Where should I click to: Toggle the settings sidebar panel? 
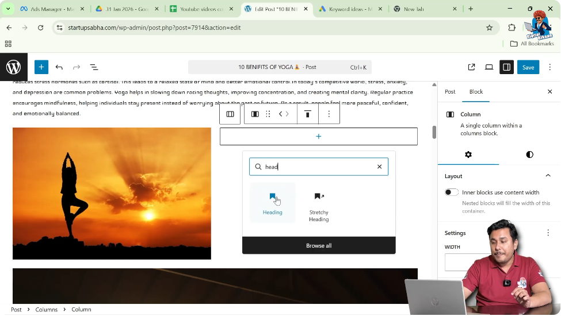click(x=506, y=67)
